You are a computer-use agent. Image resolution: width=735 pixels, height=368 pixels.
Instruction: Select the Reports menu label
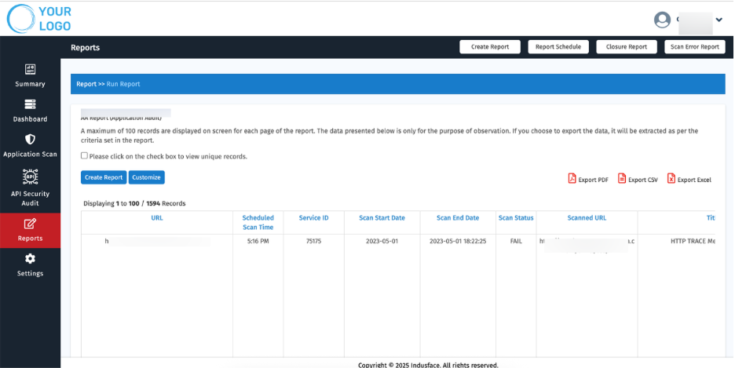(x=30, y=239)
